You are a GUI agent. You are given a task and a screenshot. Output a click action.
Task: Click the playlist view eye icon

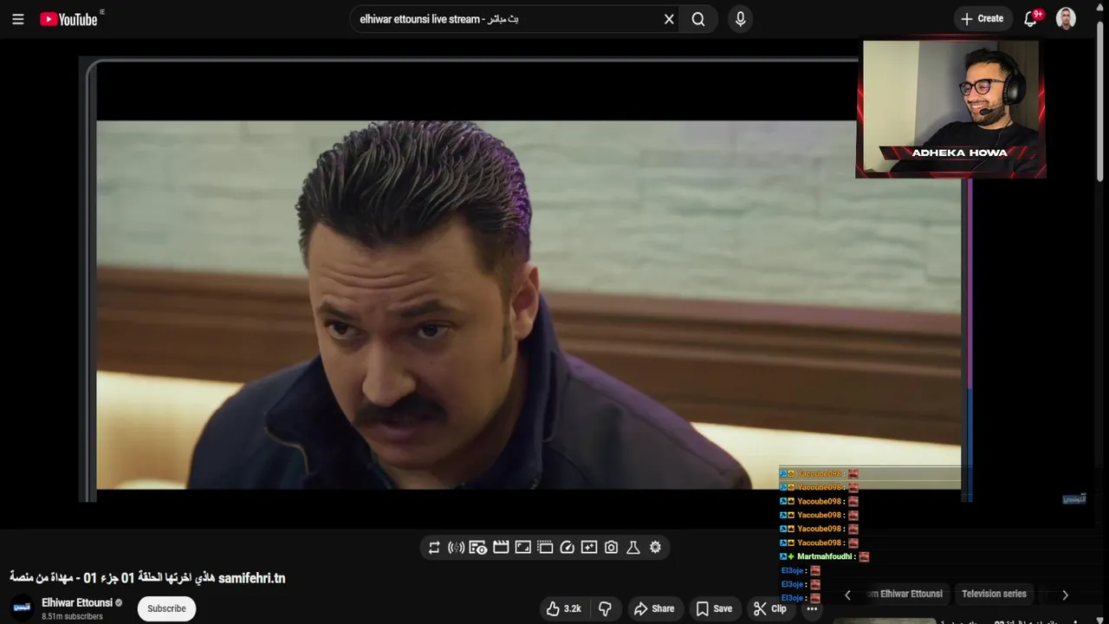click(x=478, y=548)
